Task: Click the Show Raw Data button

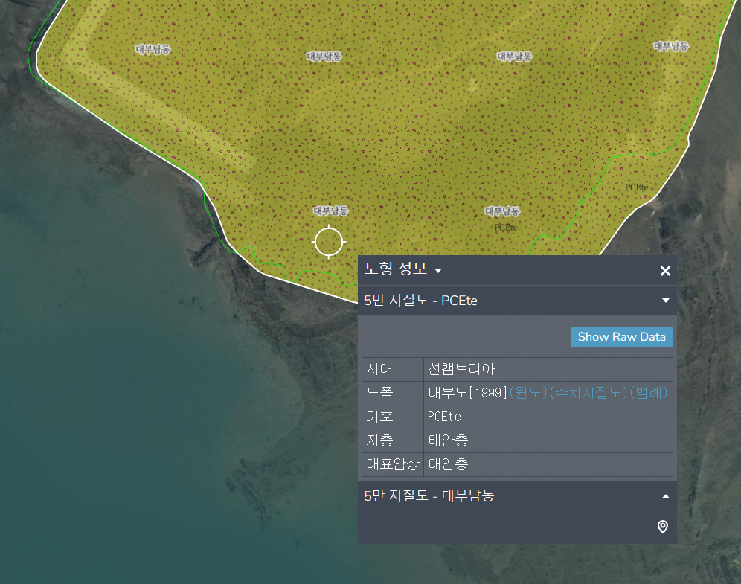Action: pyautogui.click(x=621, y=337)
